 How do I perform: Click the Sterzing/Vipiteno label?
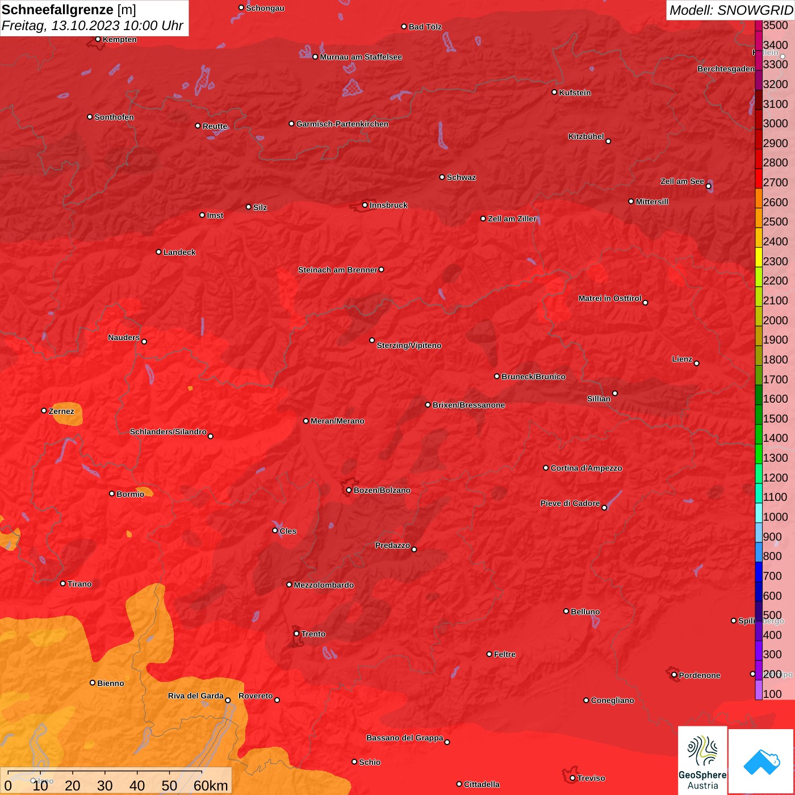click(409, 345)
